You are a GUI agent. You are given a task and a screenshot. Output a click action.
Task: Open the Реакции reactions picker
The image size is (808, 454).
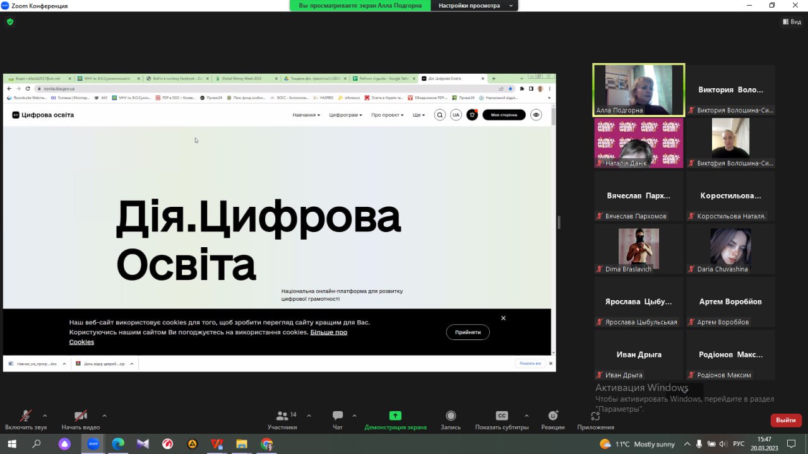coord(553,419)
